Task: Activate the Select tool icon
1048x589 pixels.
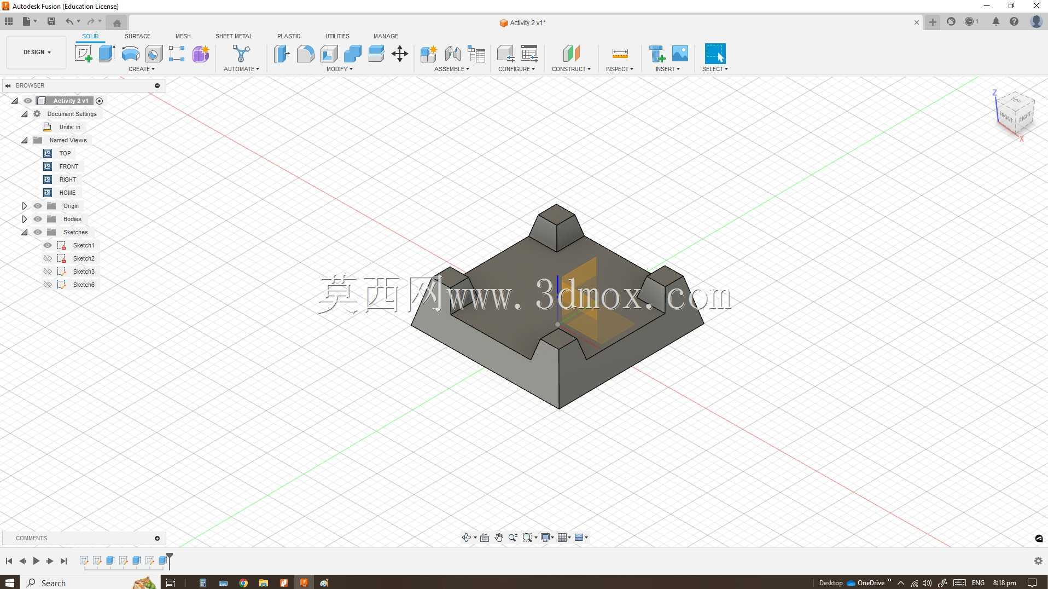Action: 715,54
